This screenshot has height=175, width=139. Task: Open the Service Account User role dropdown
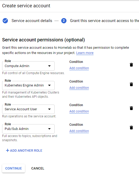(x=28, y=109)
